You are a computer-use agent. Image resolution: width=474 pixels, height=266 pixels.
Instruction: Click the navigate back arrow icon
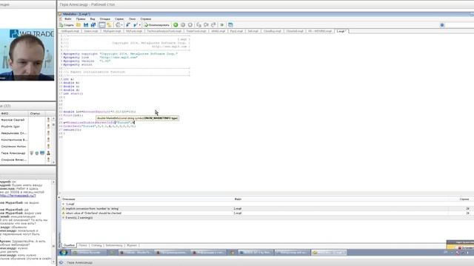128,25
